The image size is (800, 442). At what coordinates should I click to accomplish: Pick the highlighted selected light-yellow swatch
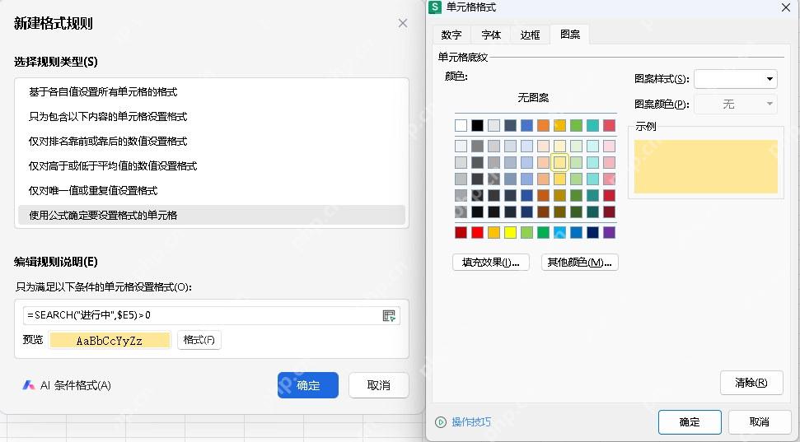coord(559,163)
